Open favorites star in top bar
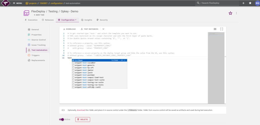Image resolution: width=260 pixels, height=125 pixels. coord(250,3)
